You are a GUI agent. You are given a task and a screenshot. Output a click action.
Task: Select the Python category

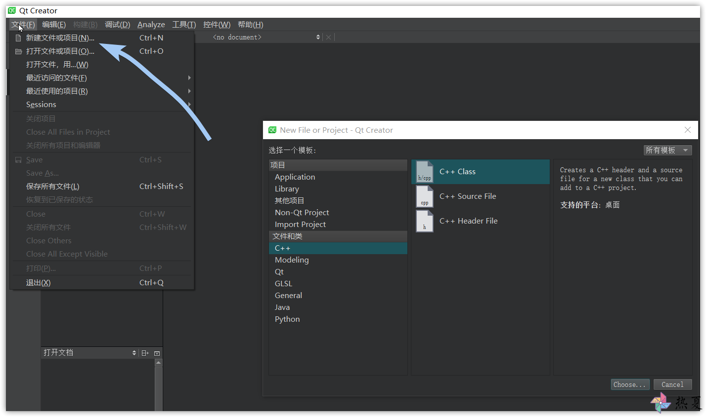(338, 319)
